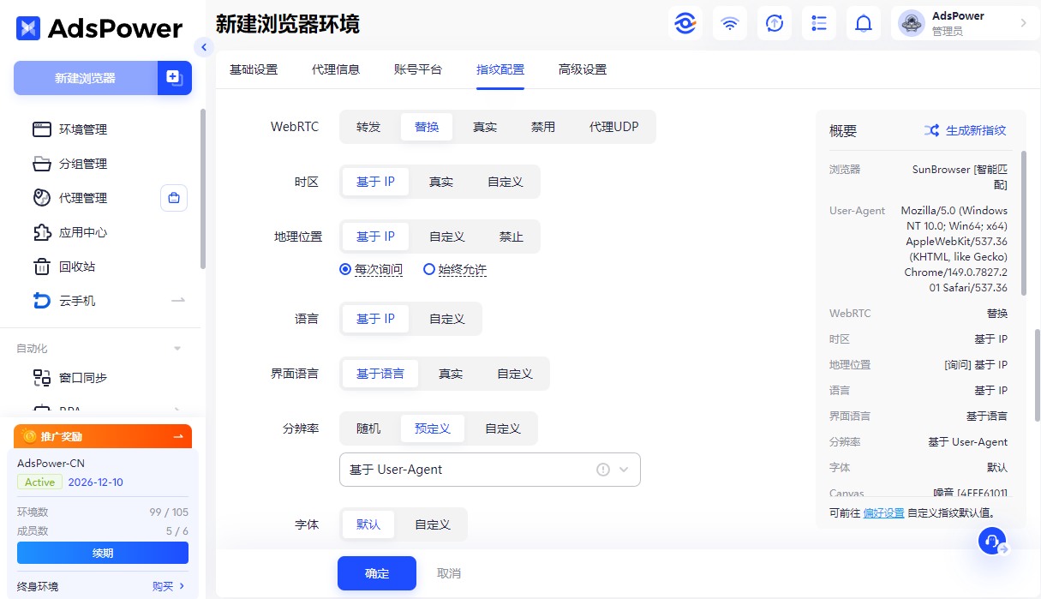Open the 基于 User-Agent resolution dropdown
The width and height of the screenshot is (1041, 599).
pyautogui.click(x=490, y=470)
